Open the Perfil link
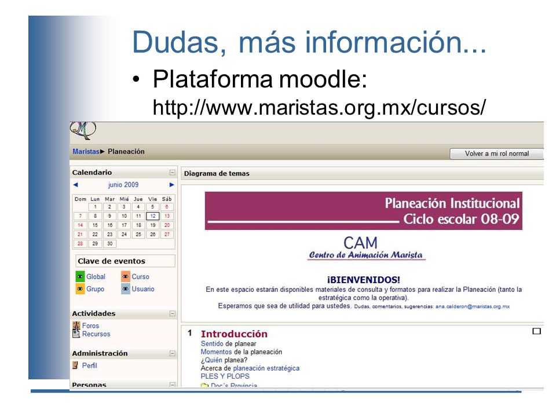 pos(89,365)
